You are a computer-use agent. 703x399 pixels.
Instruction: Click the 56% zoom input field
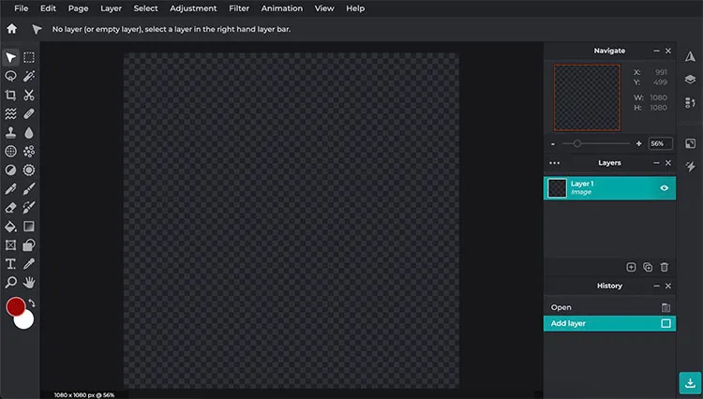[x=661, y=143]
